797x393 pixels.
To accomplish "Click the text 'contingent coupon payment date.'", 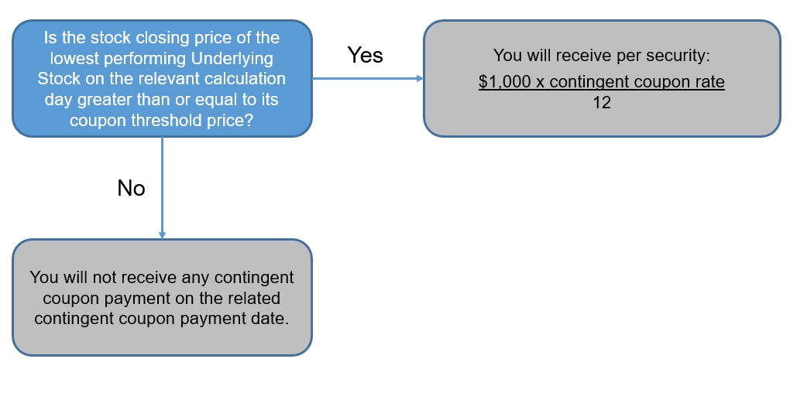I will point(162,319).
